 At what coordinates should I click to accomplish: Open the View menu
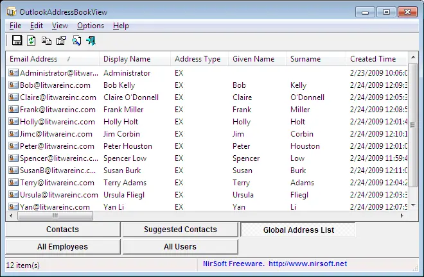point(60,26)
